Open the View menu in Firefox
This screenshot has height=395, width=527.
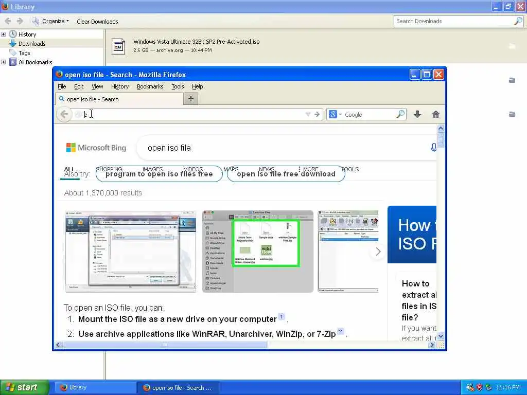[x=97, y=86]
